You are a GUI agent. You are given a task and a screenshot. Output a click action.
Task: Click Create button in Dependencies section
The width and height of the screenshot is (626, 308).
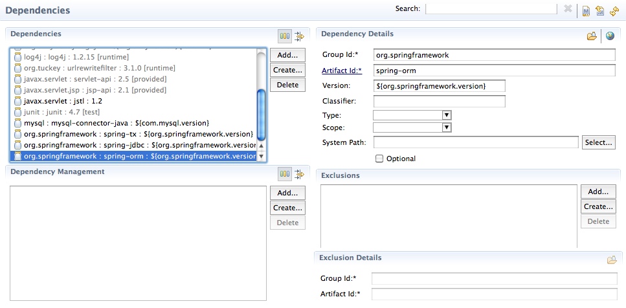(287, 70)
